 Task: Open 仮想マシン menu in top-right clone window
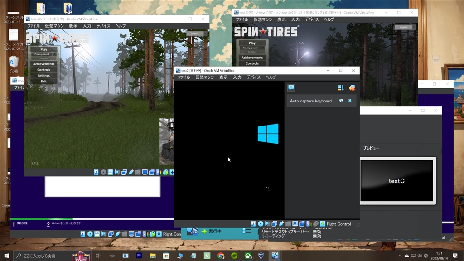[262, 19]
